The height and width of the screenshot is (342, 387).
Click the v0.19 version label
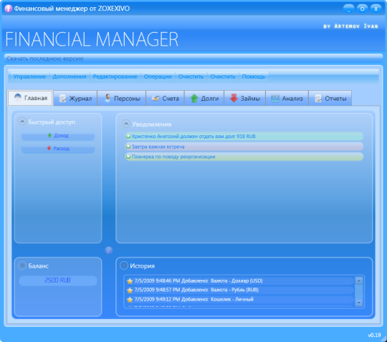click(374, 335)
